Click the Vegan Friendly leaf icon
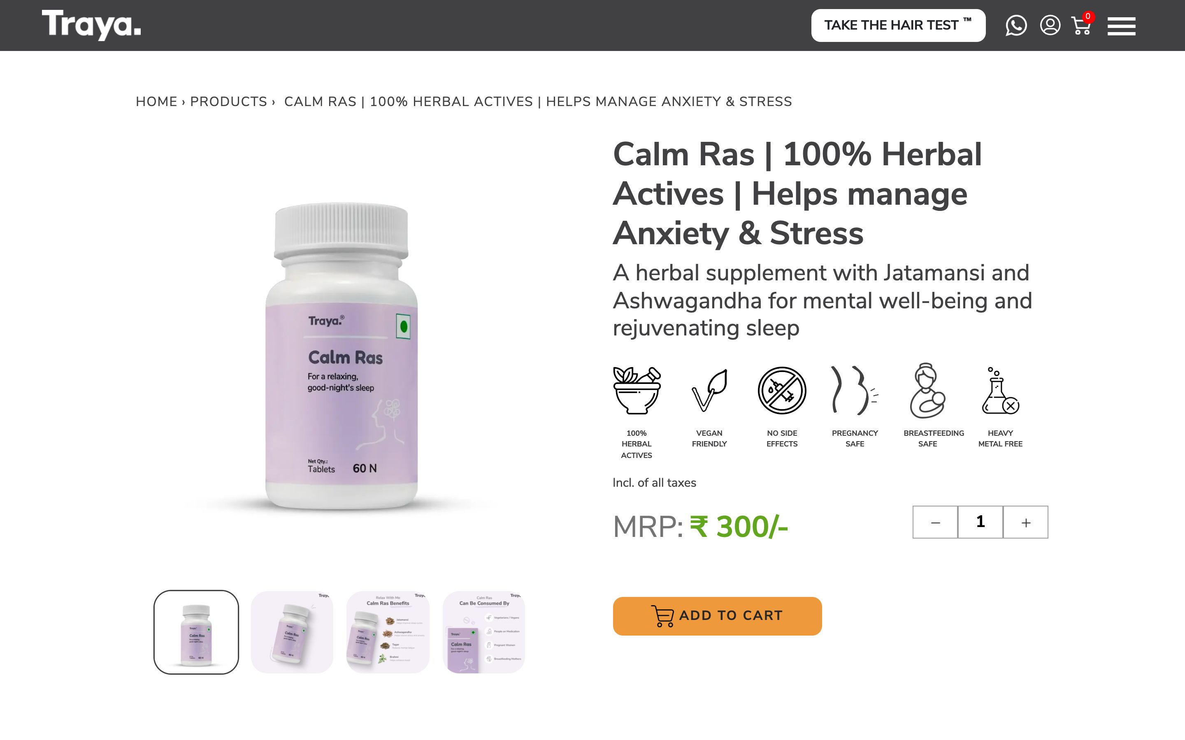Screen dimensions: 1185x740 tap(709, 390)
